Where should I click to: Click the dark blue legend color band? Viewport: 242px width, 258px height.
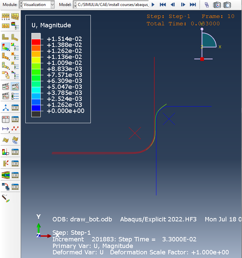tap(36, 108)
